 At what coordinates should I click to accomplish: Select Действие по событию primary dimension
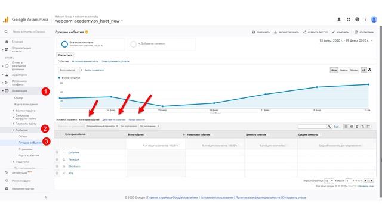coord(114,119)
